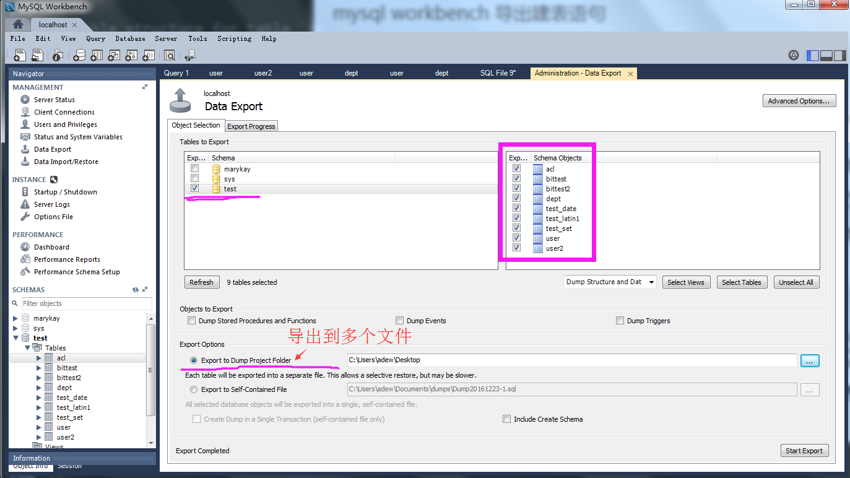Switch to SQL File 9* tab
This screenshot has height=478, width=850.
click(498, 73)
